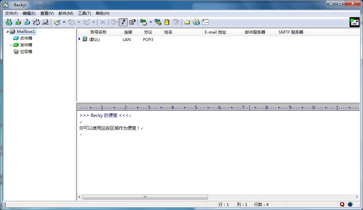Image resolution: width=363 pixels, height=210 pixels.
Task: Expand the 发件箱 folder tree
Action: point(11,45)
